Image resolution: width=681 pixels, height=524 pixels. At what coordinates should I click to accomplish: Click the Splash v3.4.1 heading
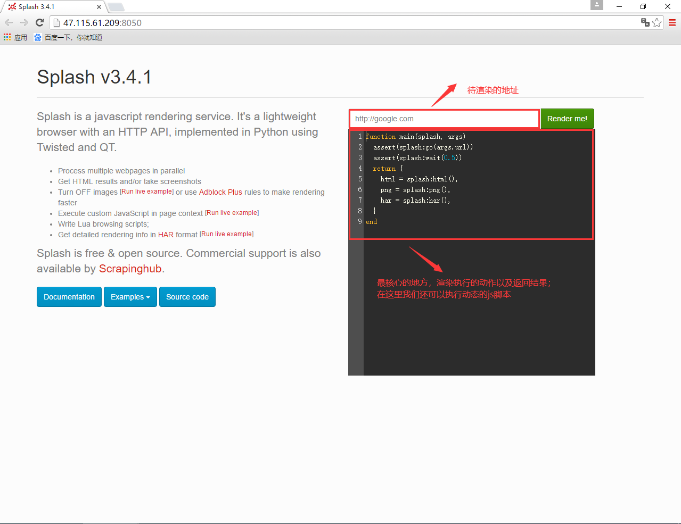point(94,77)
